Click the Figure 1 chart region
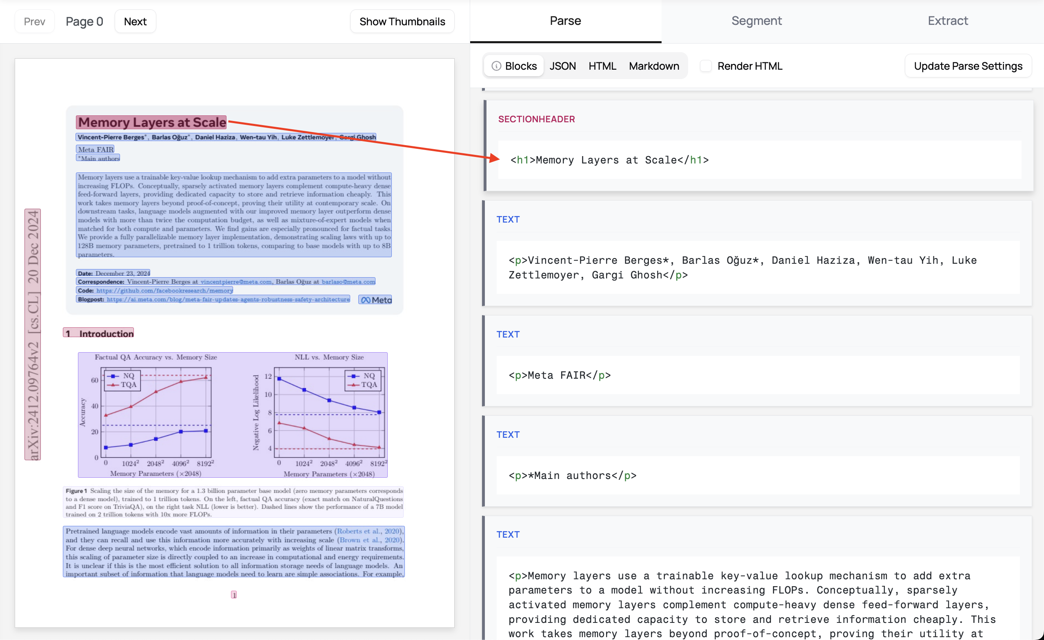This screenshot has width=1044, height=640. coord(232,415)
